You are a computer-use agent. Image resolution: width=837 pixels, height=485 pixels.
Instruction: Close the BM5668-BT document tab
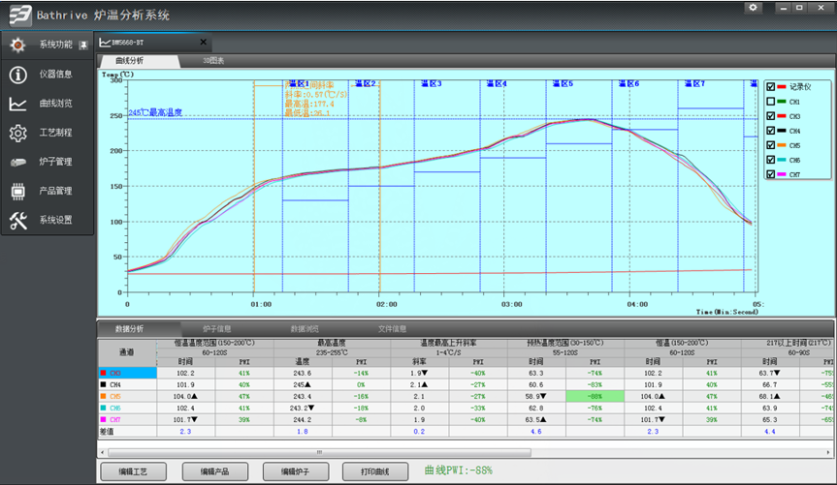point(203,43)
